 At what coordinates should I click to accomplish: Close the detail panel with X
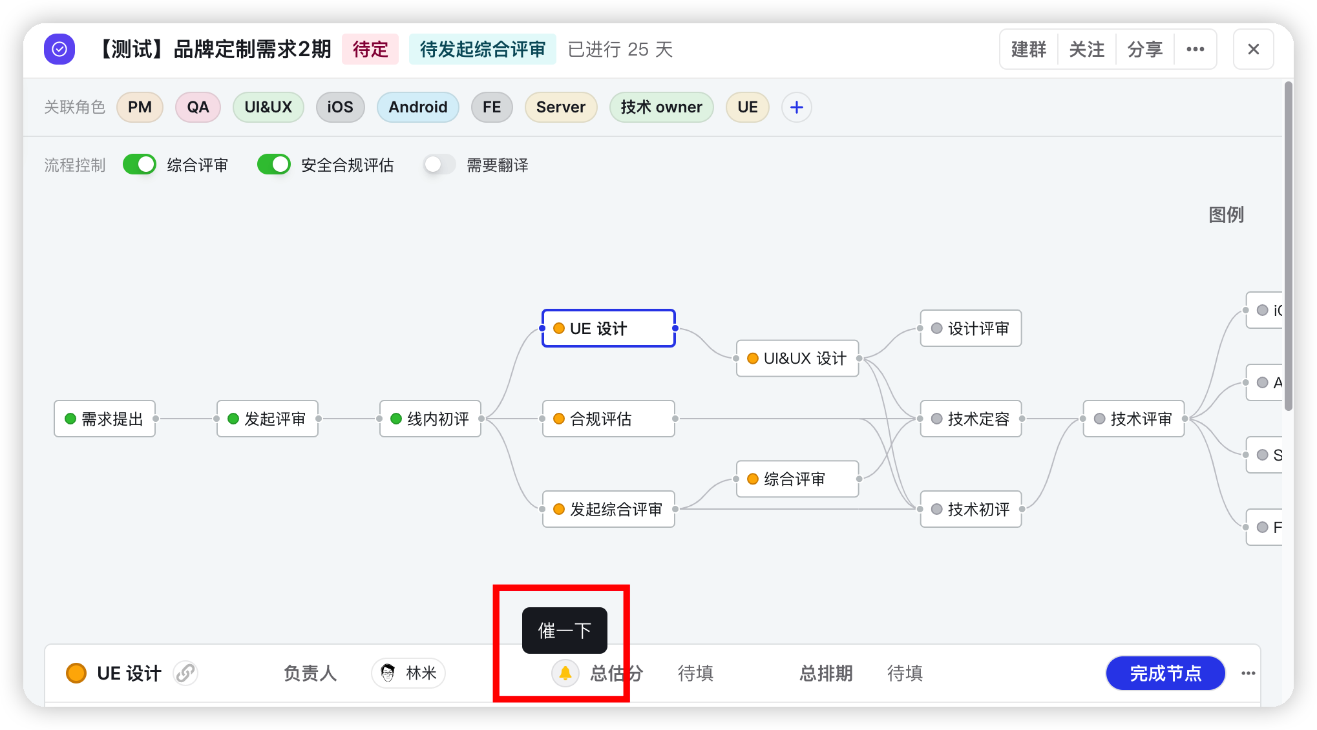tap(1253, 49)
